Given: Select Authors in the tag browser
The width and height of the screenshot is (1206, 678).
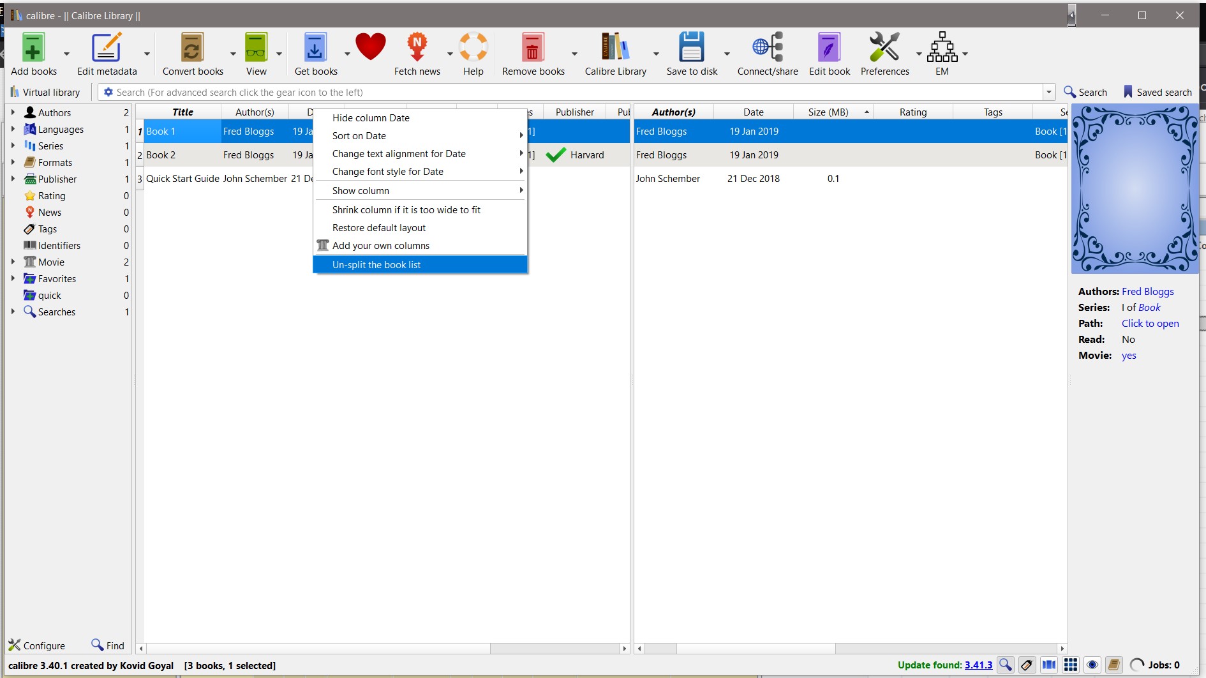Looking at the screenshot, I should [x=54, y=112].
